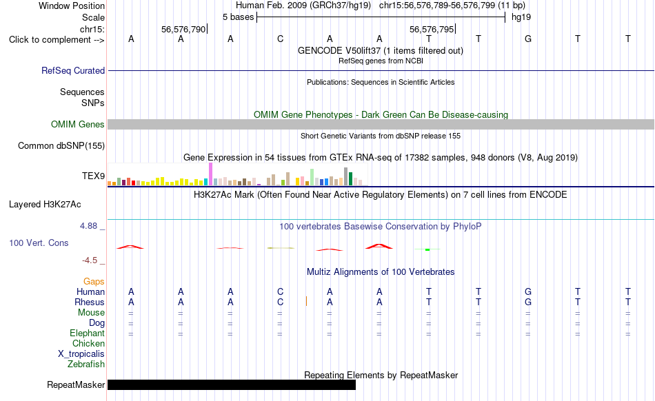Open the OMIM Genes track label
Image resolution: width=655 pixels, height=401 pixels.
(77, 124)
